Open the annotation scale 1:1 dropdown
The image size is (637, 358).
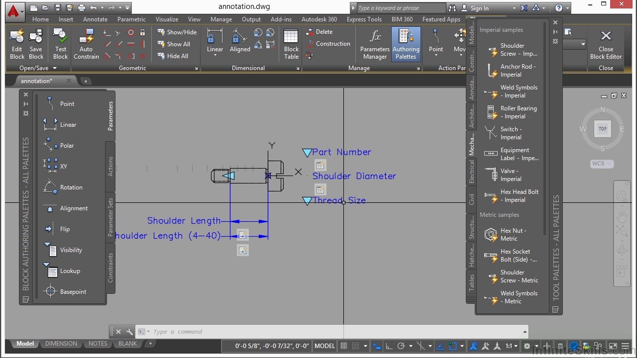point(512,346)
